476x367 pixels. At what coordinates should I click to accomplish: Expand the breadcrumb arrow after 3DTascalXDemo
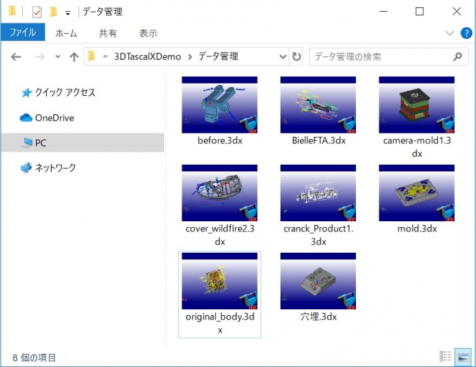[x=190, y=56]
